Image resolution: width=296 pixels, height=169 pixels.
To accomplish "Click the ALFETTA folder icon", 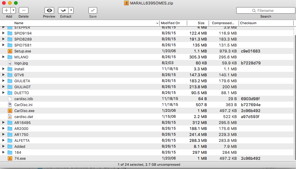I will click(10, 140).
